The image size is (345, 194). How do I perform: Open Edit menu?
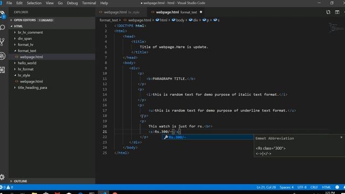pos(19,3)
